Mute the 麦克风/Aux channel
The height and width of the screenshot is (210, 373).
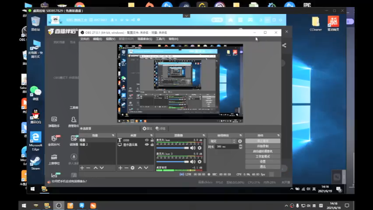[x=193, y=148]
